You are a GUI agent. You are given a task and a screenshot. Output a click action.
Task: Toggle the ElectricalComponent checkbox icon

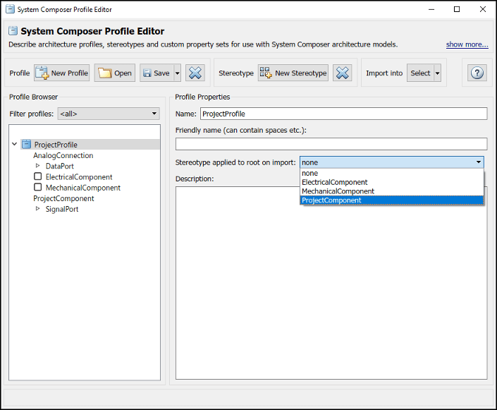[38, 176]
